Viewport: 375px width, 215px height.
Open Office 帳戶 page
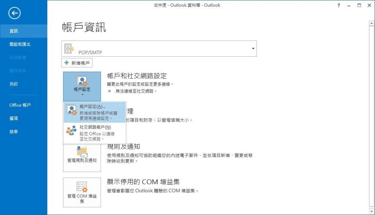point(20,105)
